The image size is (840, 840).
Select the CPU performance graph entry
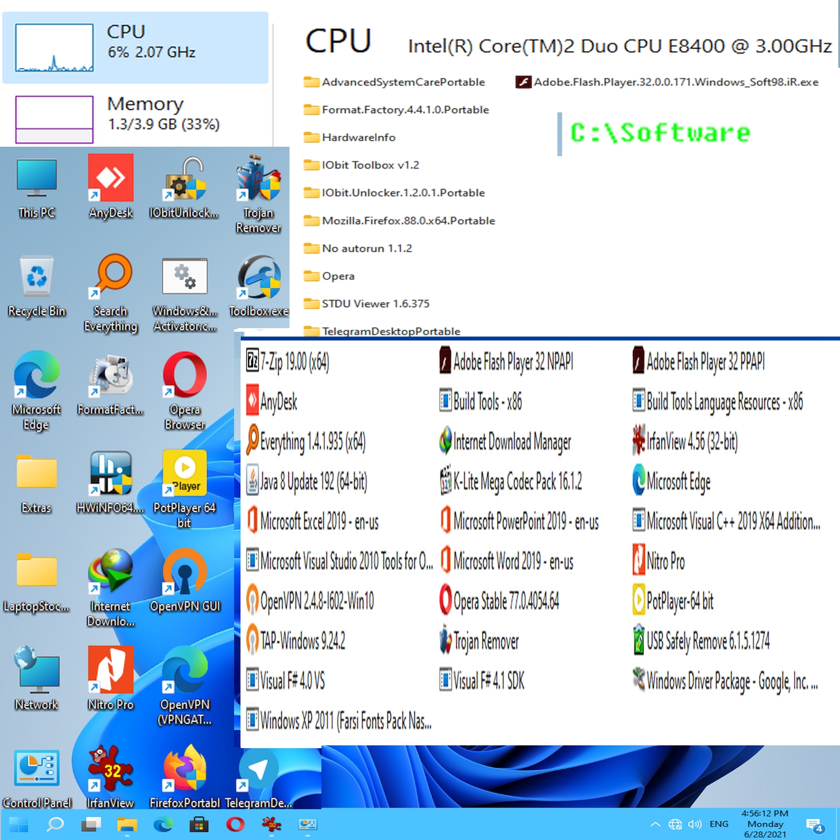[135, 48]
